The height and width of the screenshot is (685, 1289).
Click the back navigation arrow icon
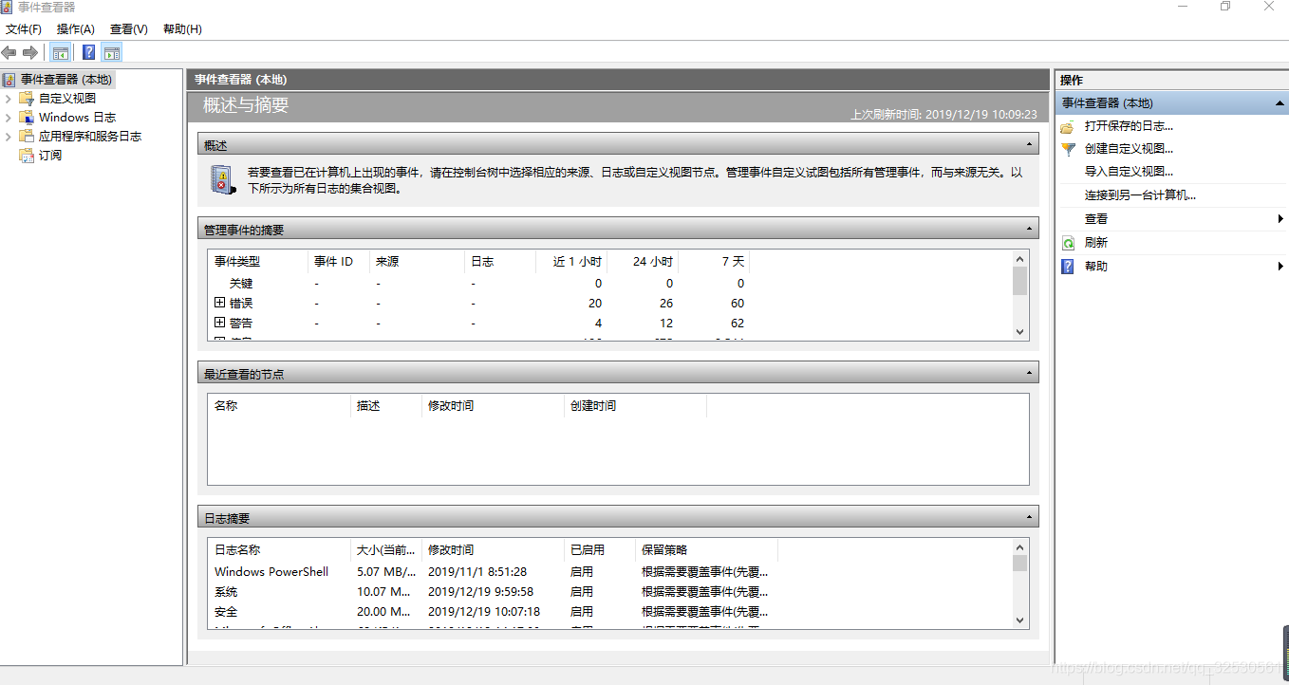9,52
